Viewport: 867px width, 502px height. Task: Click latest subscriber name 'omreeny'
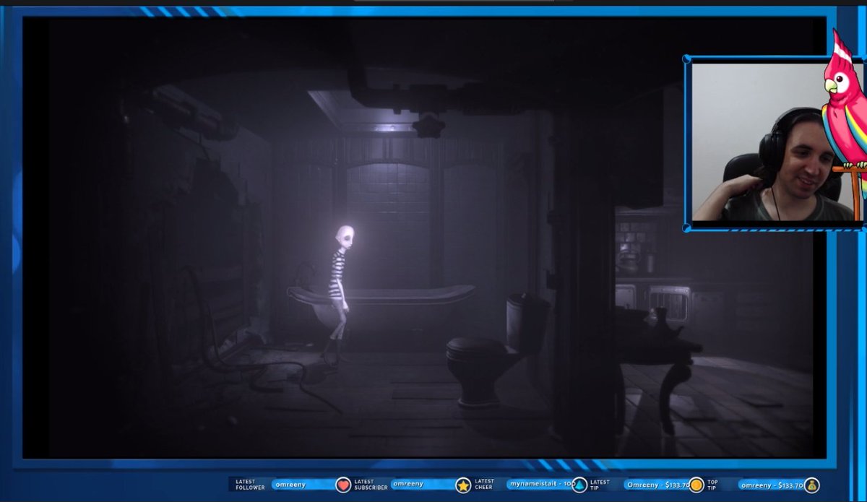tap(410, 485)
